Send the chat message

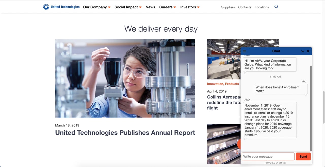point(303,156)
